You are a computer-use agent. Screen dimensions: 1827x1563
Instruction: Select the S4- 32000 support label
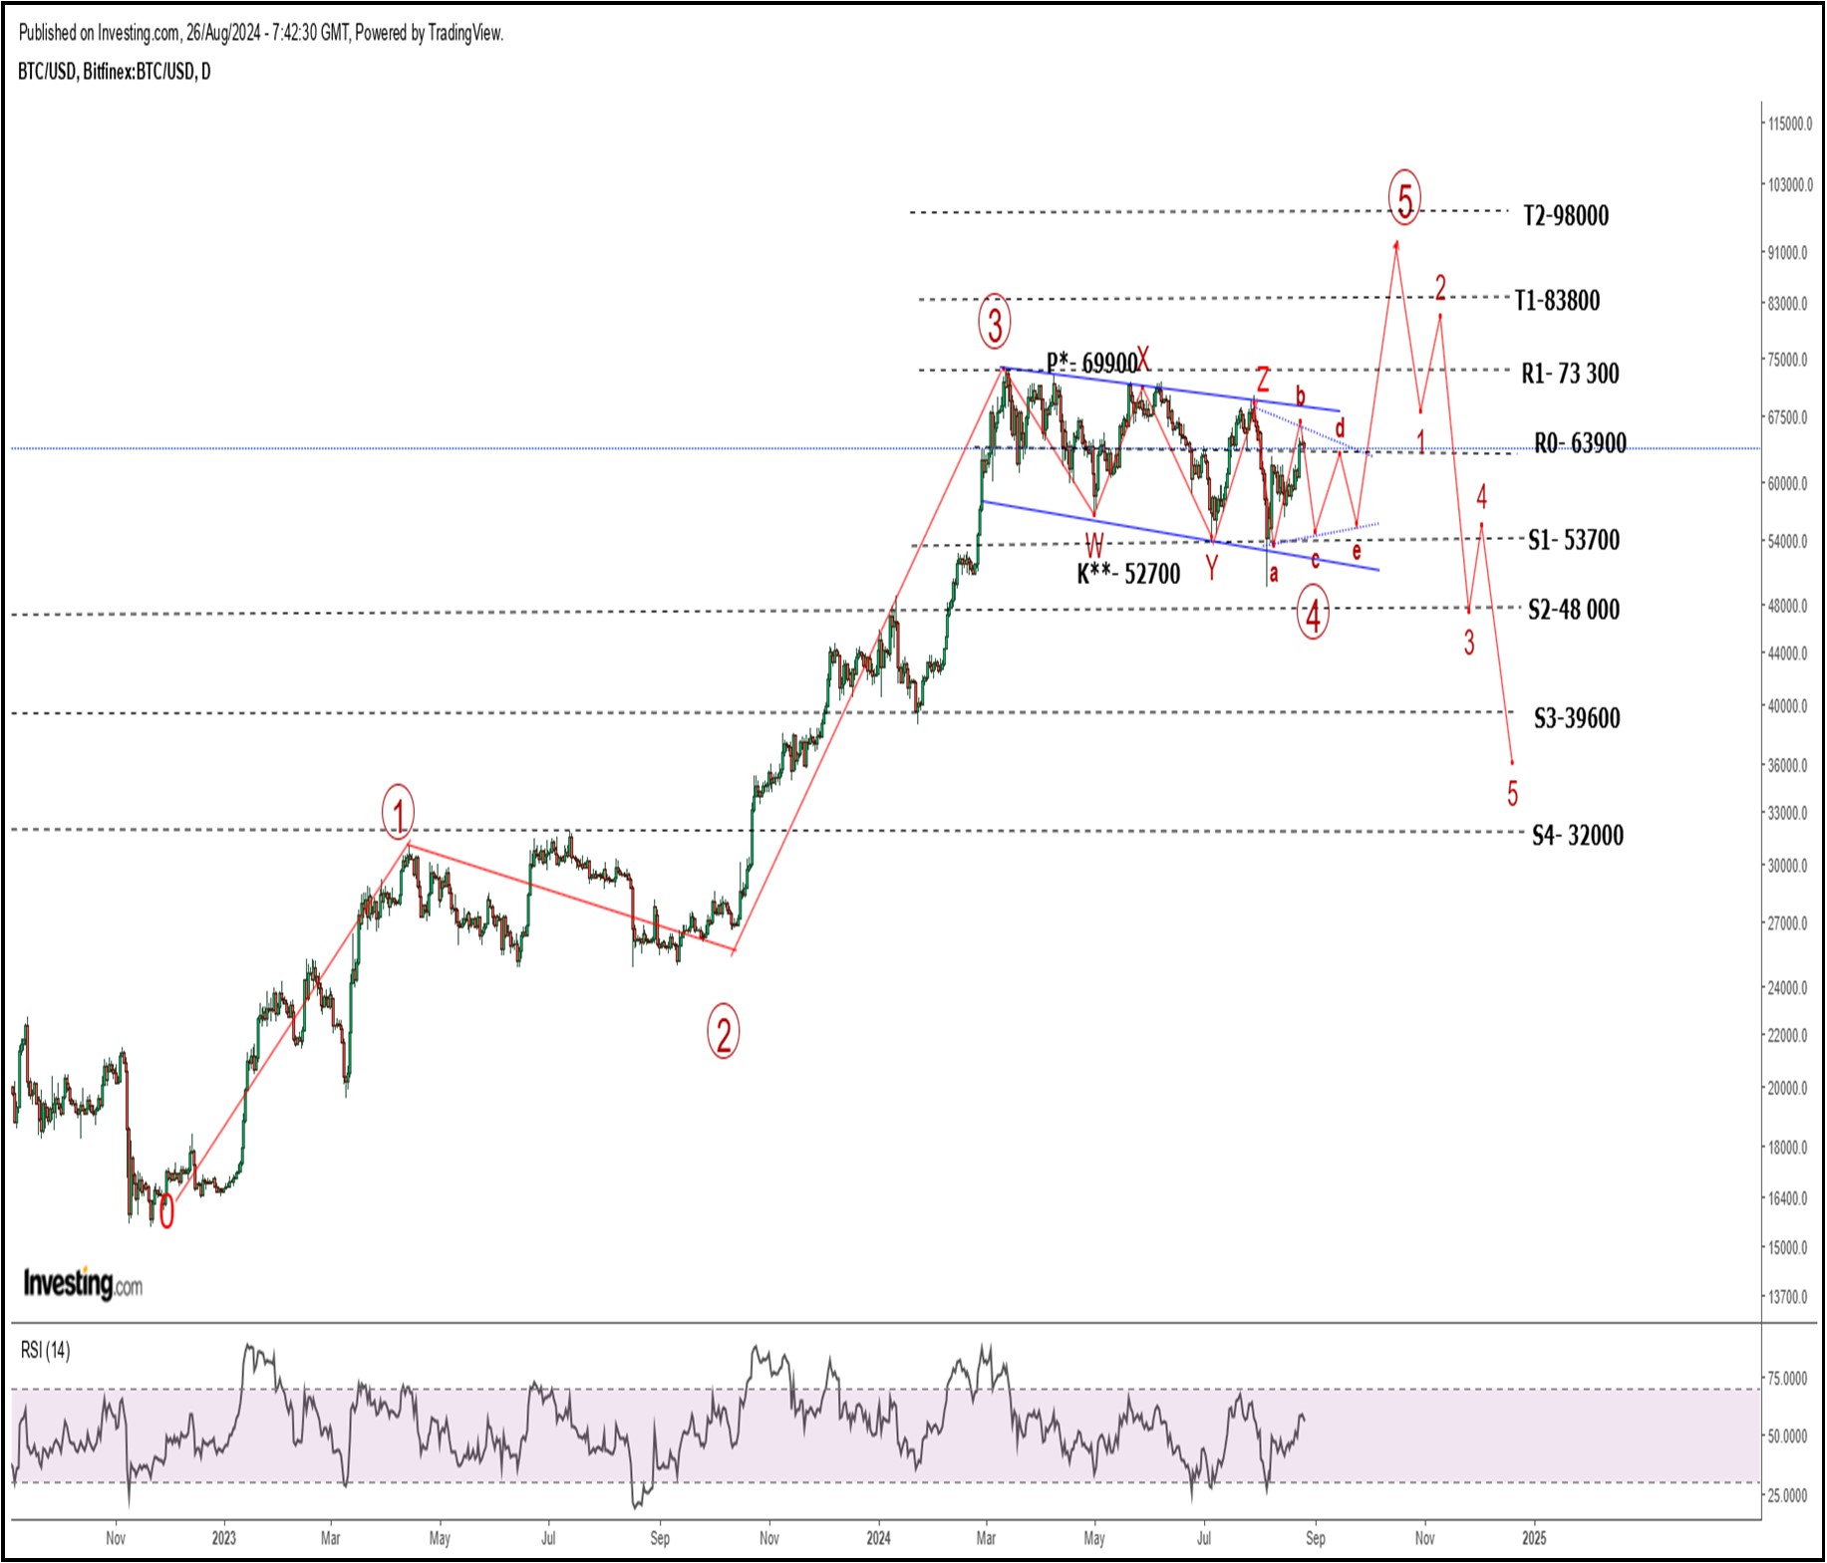pos(1577,836)
